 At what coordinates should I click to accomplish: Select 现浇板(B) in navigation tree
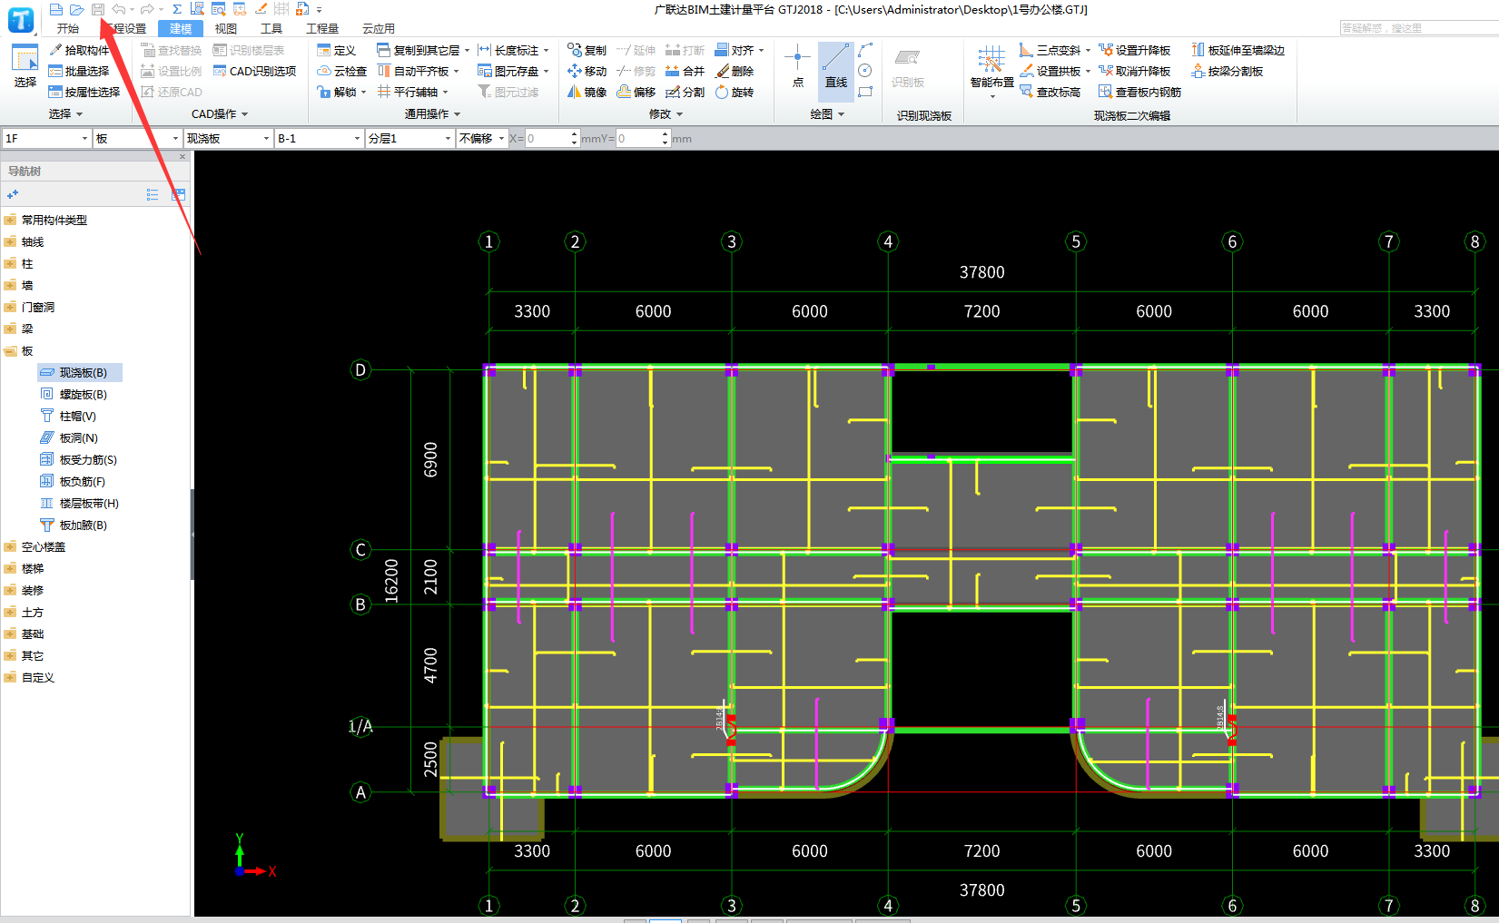tap(80, 372)
